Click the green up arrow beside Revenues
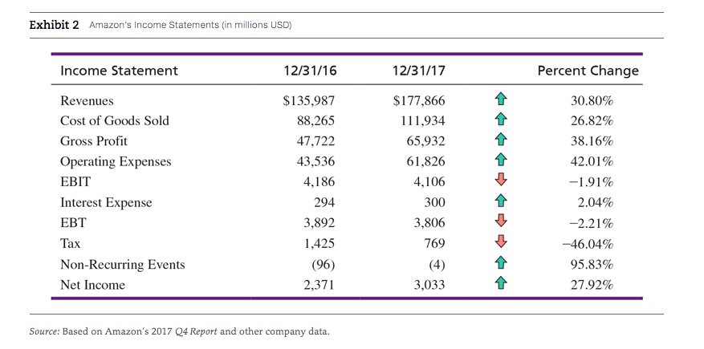 (500, 101)
